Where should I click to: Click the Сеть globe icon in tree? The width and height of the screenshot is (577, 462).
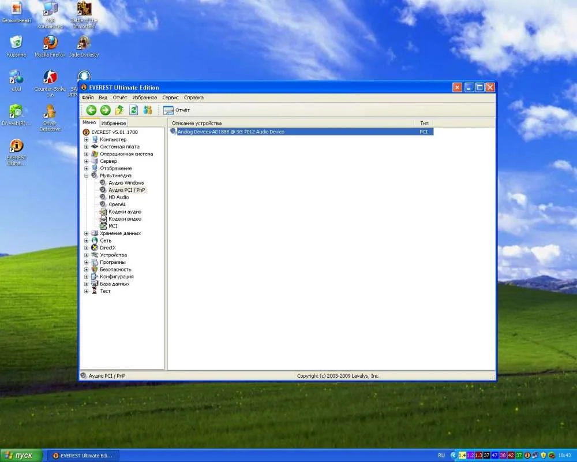pyautogui.click(x=95, y=240)
